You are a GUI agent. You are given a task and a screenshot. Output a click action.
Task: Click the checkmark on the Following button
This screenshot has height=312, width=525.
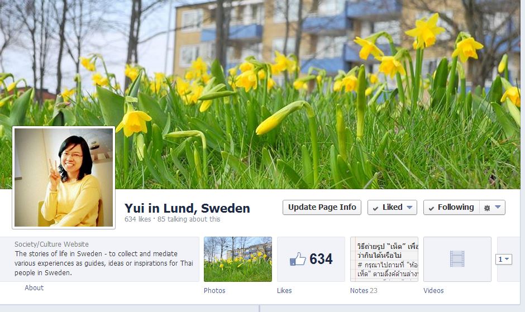(x=431, y=208)
